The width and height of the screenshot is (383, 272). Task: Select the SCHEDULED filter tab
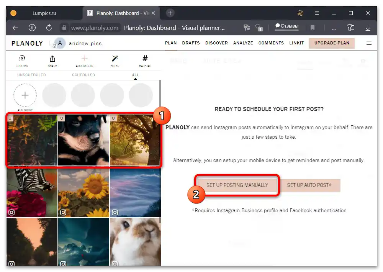click(x=83, y=75)
